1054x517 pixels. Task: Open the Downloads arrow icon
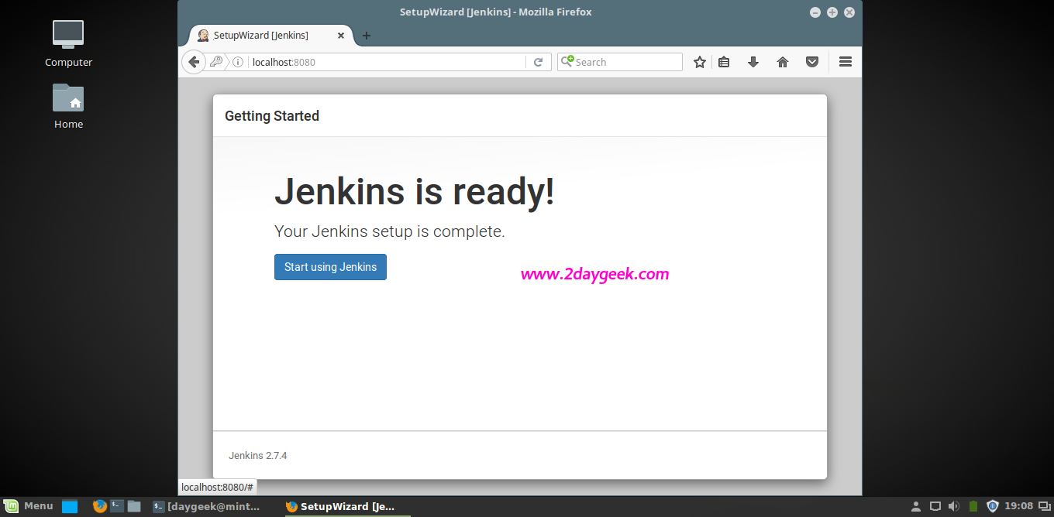tap(753, 62)
